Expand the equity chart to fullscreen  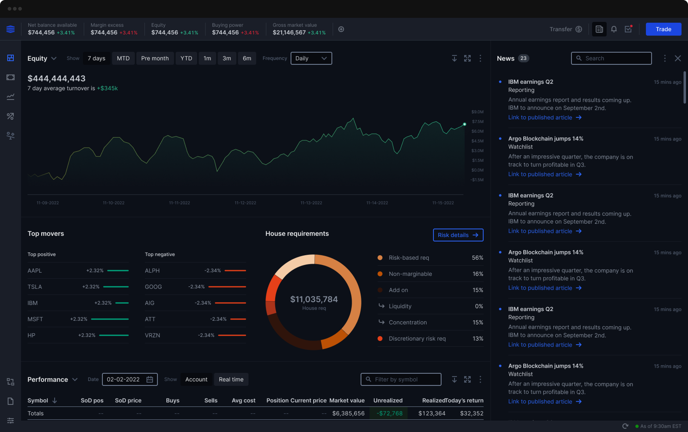coord(468,58)
